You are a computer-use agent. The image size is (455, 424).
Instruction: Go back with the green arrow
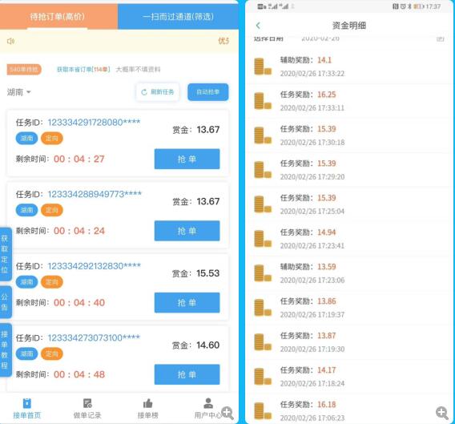258,26
